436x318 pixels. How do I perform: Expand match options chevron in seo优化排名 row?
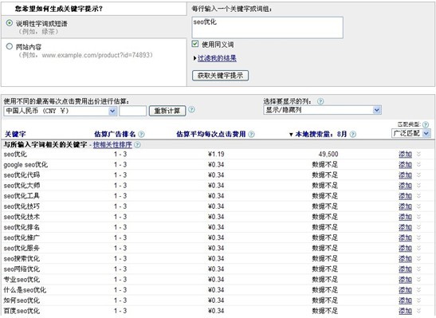coord(418,227)
